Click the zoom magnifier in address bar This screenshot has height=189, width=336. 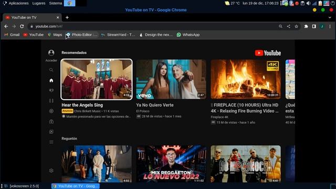(280, 26)
